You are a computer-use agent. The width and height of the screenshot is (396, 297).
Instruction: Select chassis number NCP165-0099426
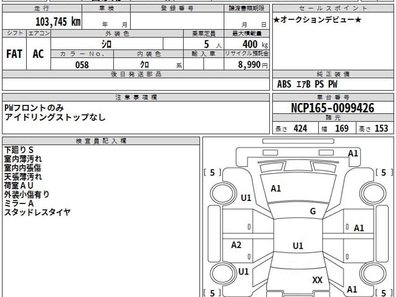pyautogui.click(x=333, y=108)
